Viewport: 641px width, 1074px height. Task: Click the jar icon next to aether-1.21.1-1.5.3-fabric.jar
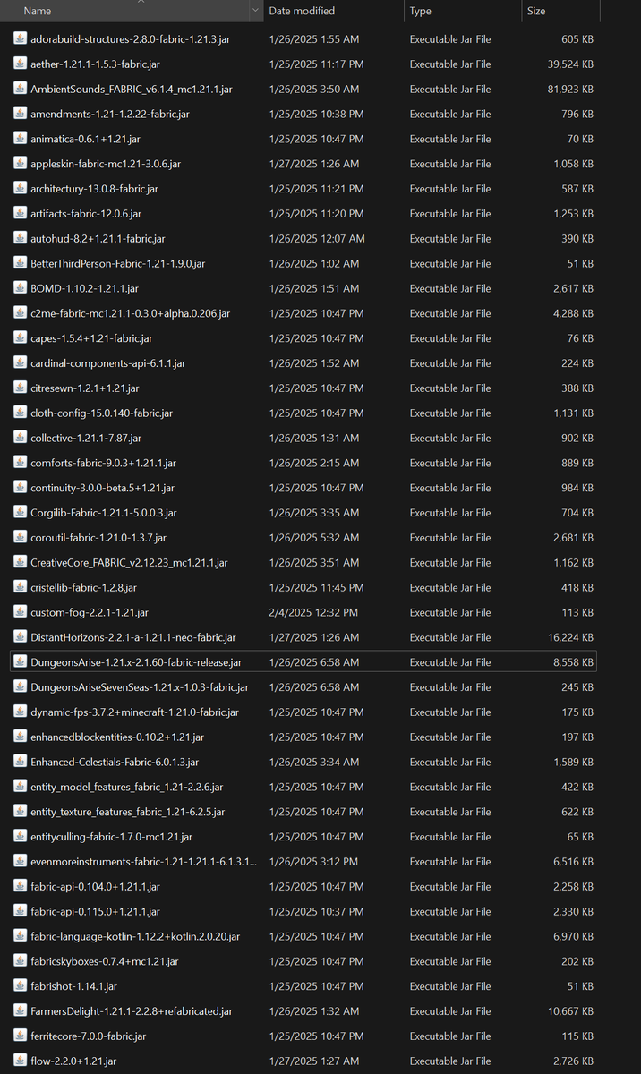(21, 64)
